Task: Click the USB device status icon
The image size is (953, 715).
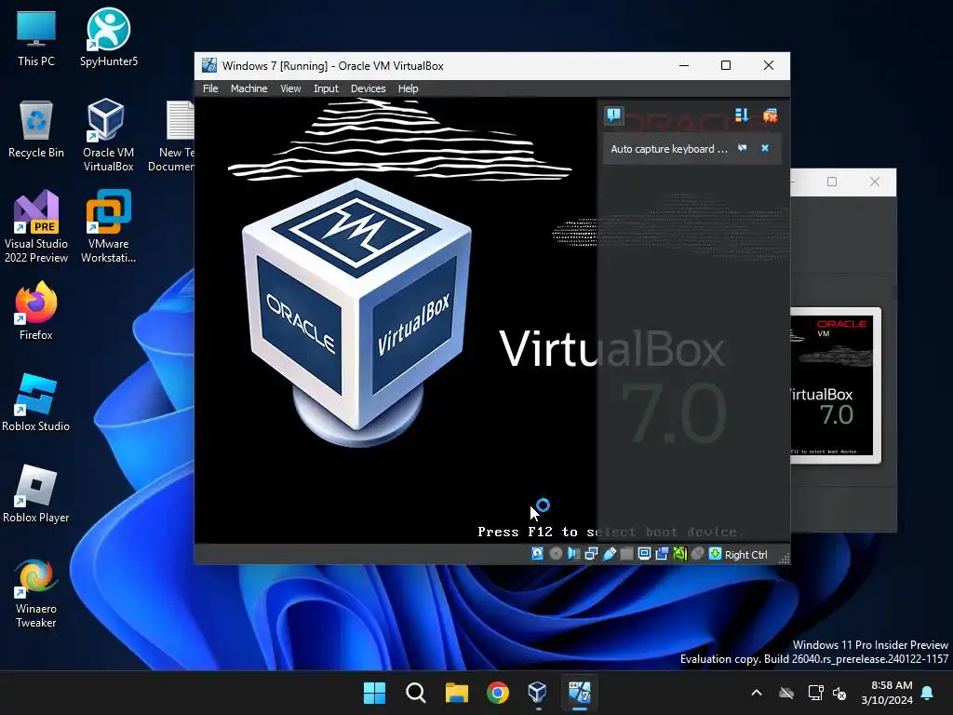Action: pos(609,554)
